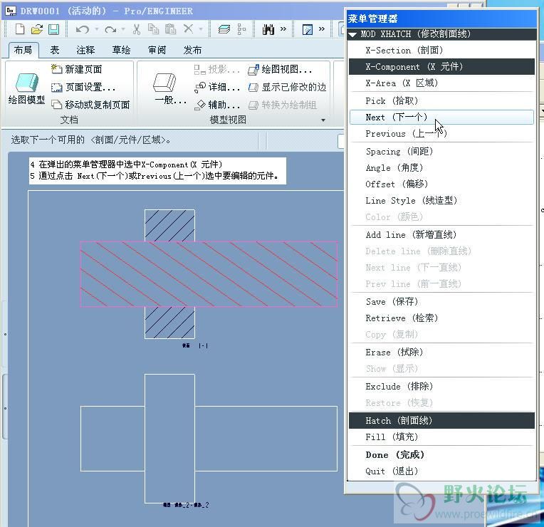
Task: Choose Offset (偏移) menu item
Action: (x=441, y=184)
